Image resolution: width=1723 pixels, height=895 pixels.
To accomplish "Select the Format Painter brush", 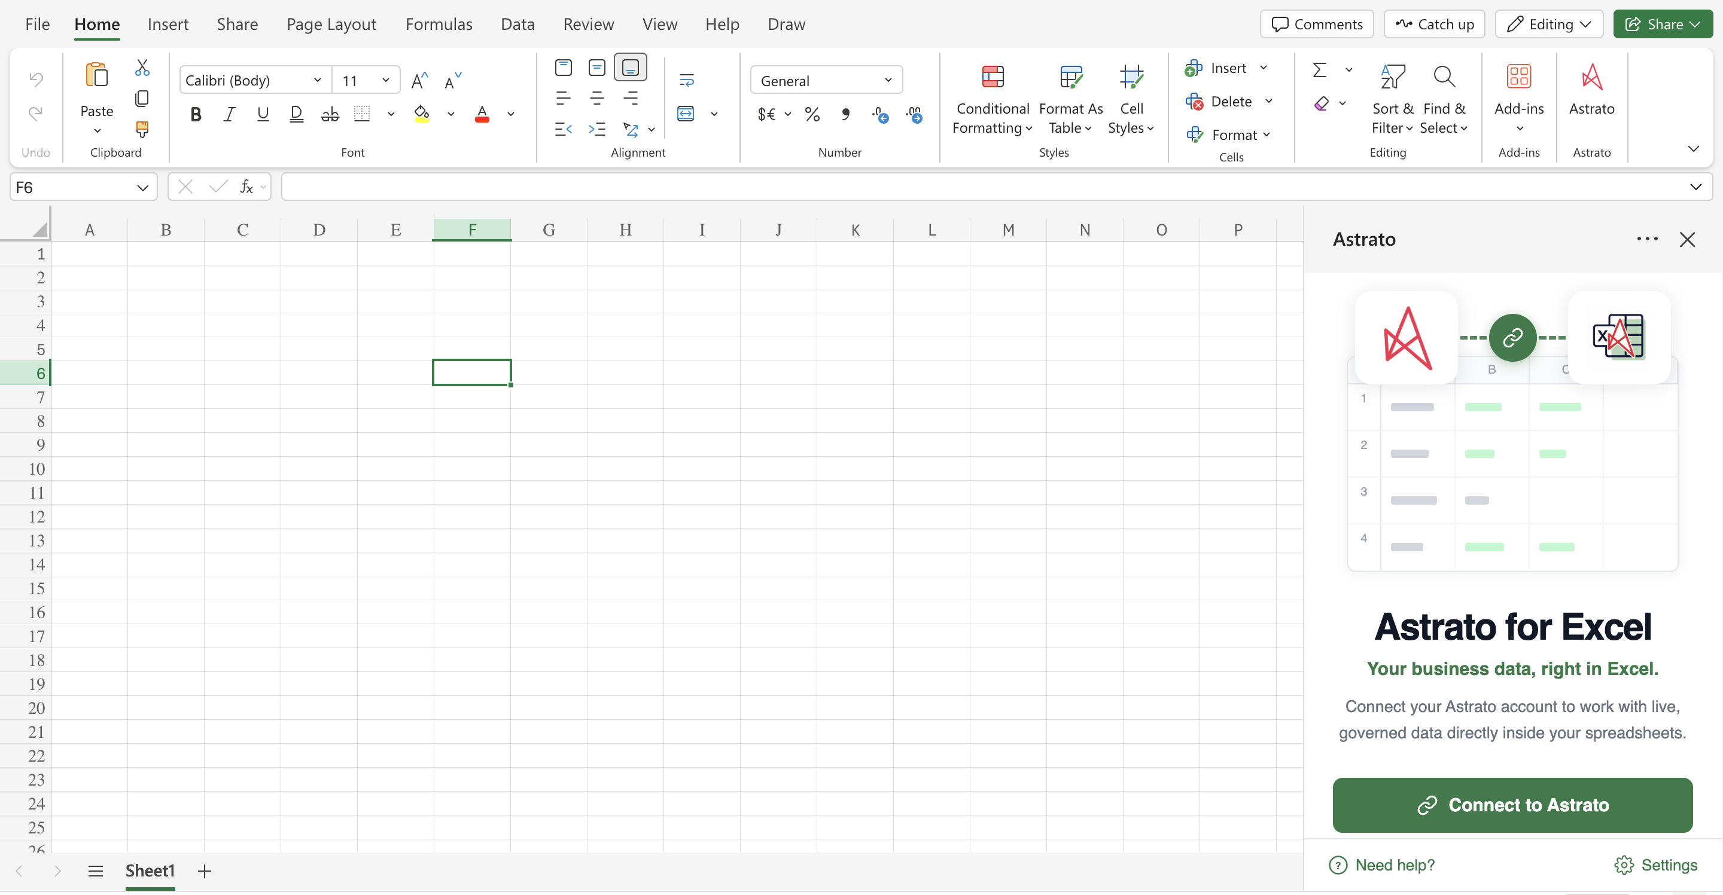I will tap(142, 129).
